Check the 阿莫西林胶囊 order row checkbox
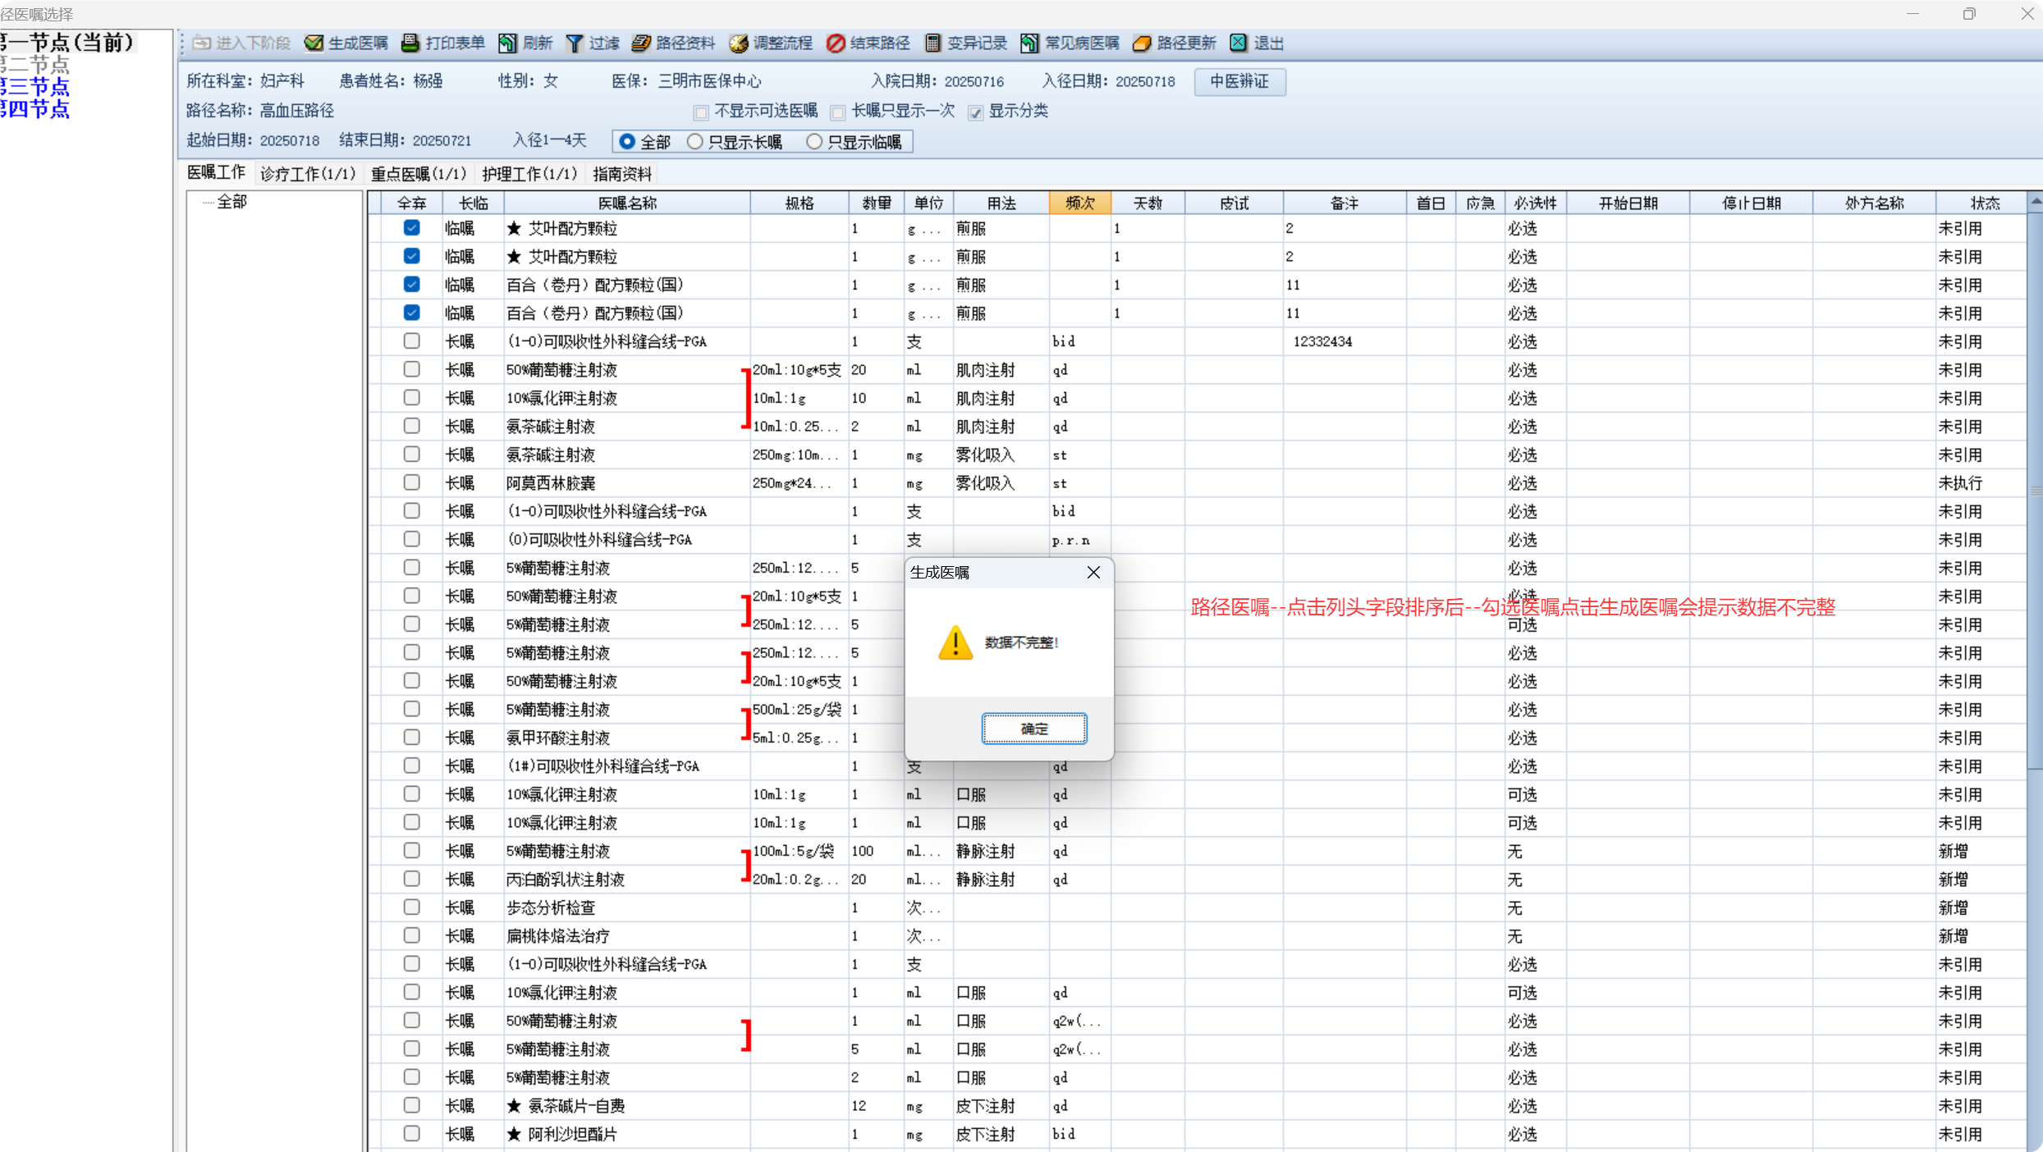Viewport: 2043px width, 1152px height. pos(411,482)
